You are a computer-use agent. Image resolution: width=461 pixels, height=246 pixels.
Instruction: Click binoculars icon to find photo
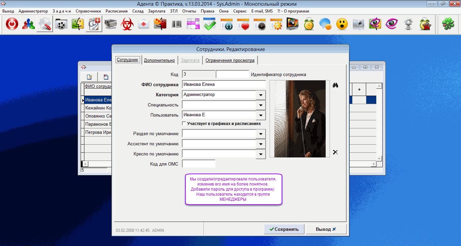coord(335,85)
